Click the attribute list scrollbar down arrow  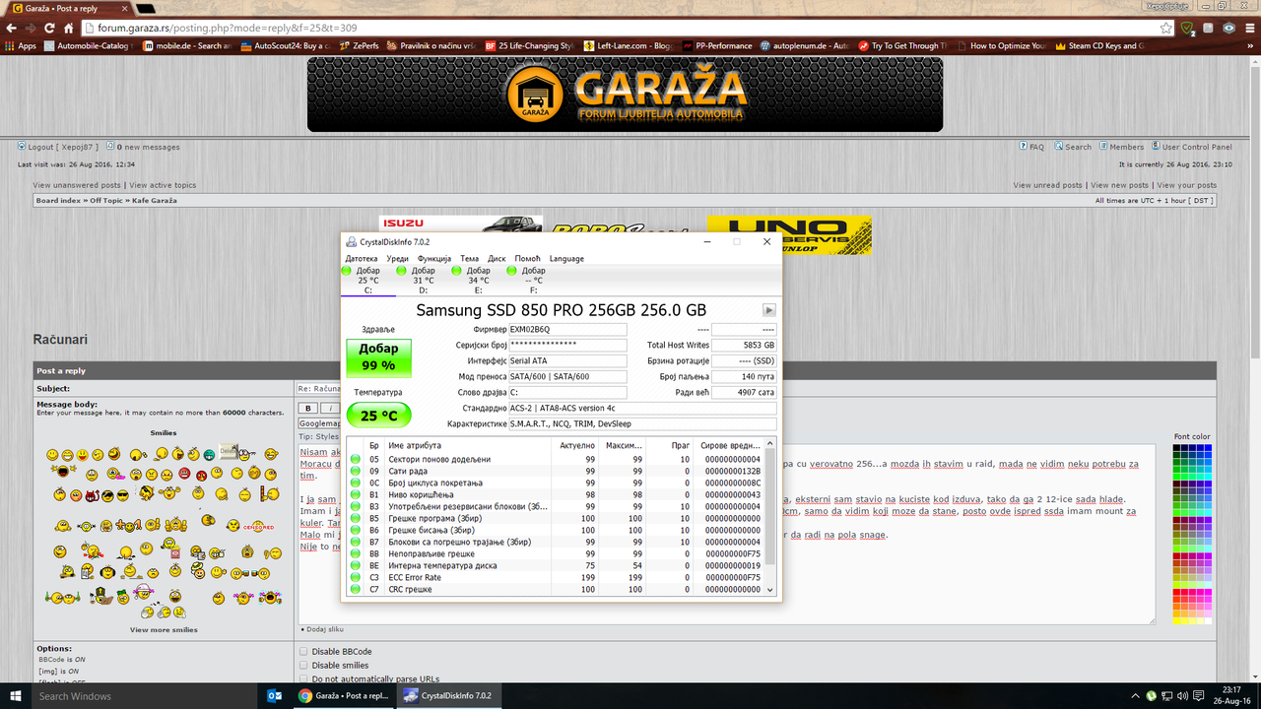coord(769,590)
